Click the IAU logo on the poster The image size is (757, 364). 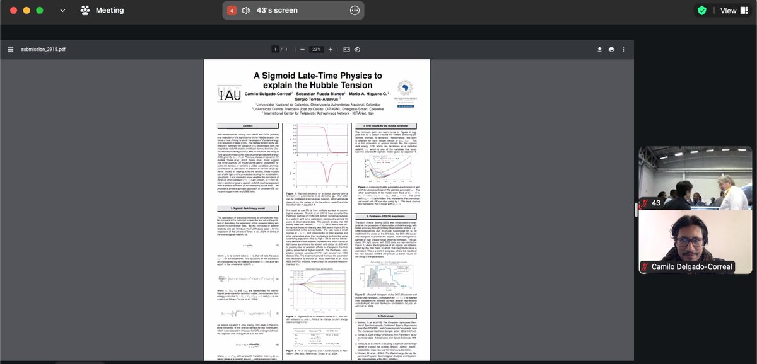tap(229, 94)
